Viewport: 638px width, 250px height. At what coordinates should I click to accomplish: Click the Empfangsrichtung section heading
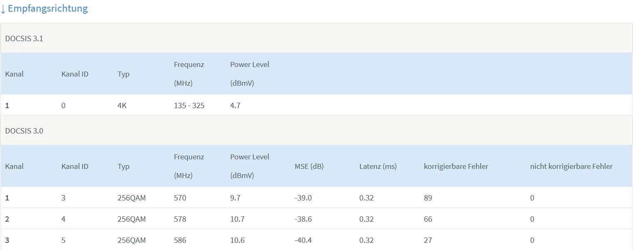click(48, 8)
